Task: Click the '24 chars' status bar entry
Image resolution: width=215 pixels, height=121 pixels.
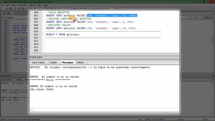Action: click(x=180, y=120)
